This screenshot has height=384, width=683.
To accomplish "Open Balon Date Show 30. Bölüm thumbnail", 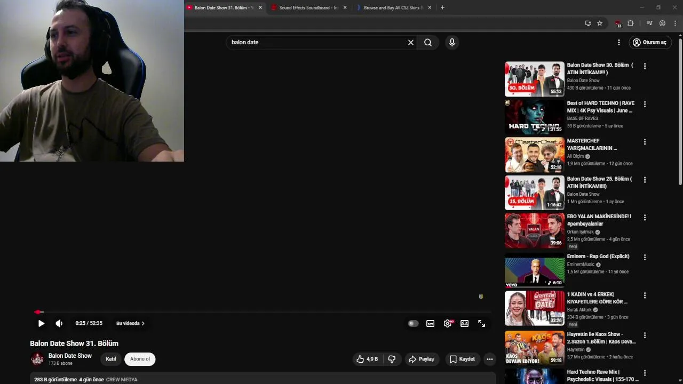I will (x=534, y=79).
